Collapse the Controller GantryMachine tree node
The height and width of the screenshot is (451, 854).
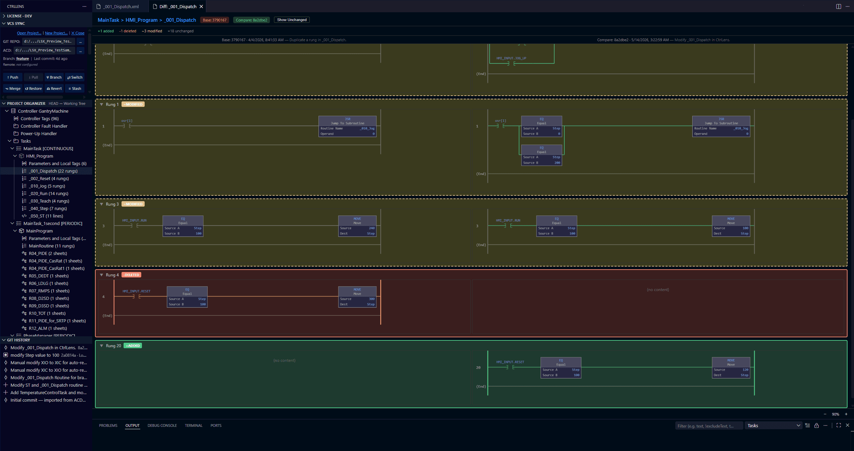point(7,111)
